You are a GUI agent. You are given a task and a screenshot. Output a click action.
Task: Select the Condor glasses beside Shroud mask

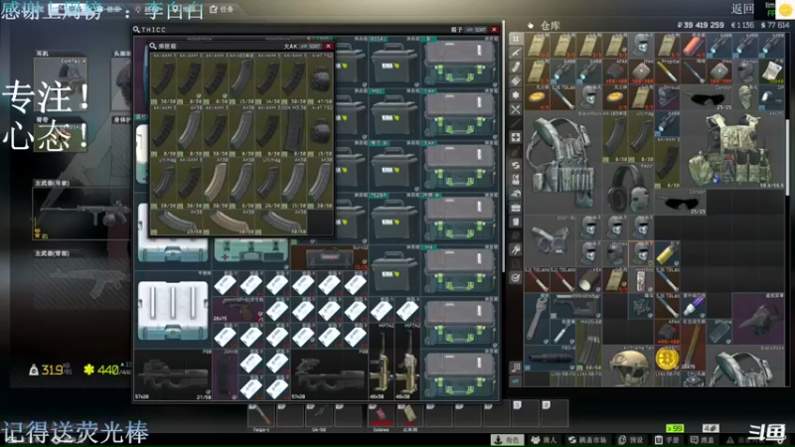(x=706, y=97)
